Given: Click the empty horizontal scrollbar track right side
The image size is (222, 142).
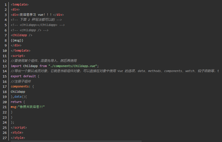Looking at the screenshot, I should [x=181, y=141].
